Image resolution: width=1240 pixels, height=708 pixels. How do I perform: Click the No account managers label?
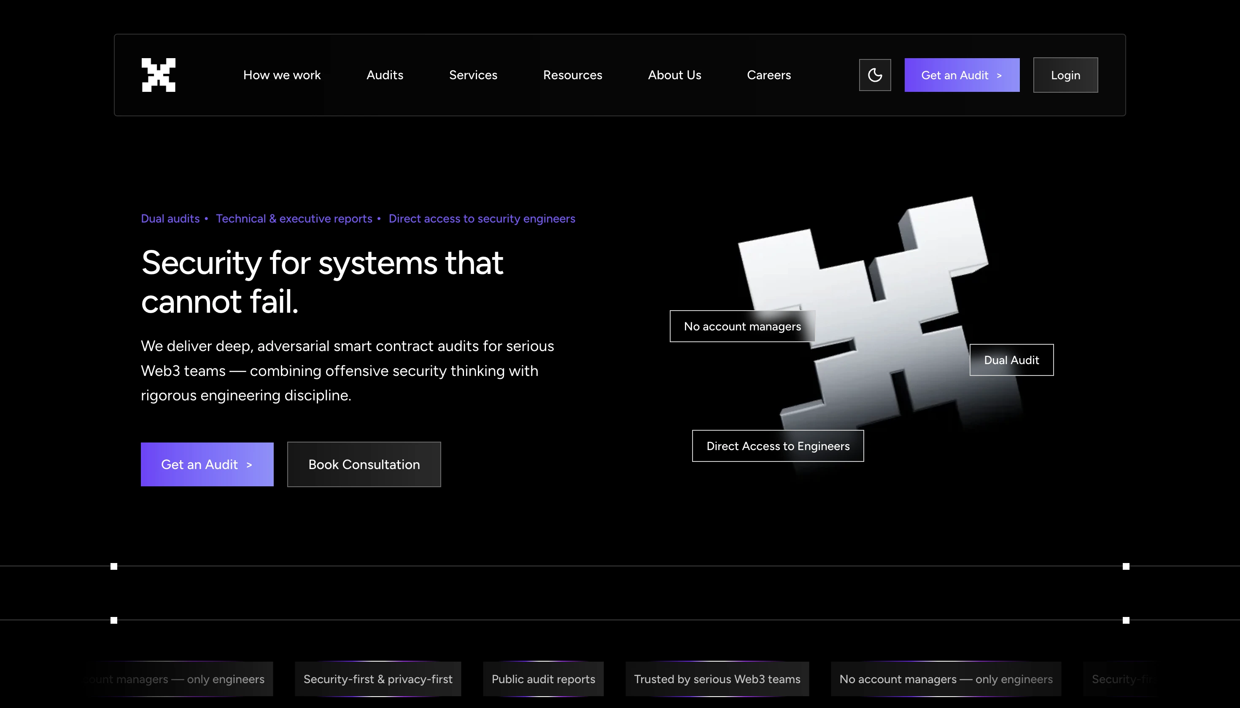(x=742, y=326)
